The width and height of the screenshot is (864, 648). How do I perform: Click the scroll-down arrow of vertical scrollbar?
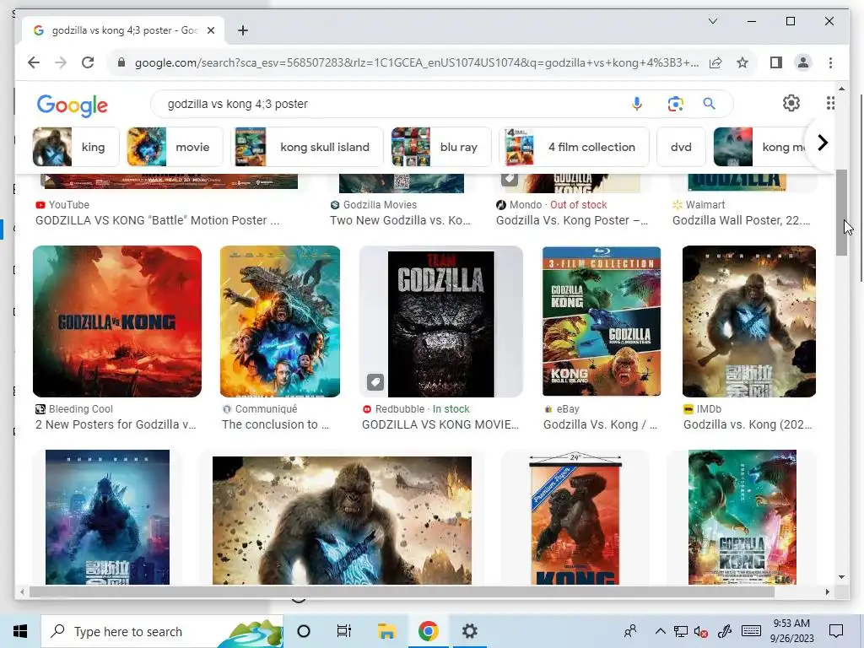(x=841, y=577)
